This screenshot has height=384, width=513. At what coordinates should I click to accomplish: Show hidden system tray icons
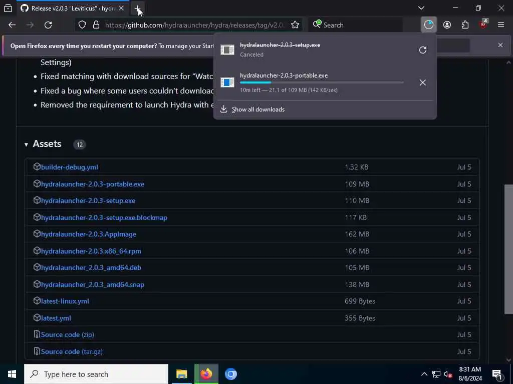click(424, 374)
